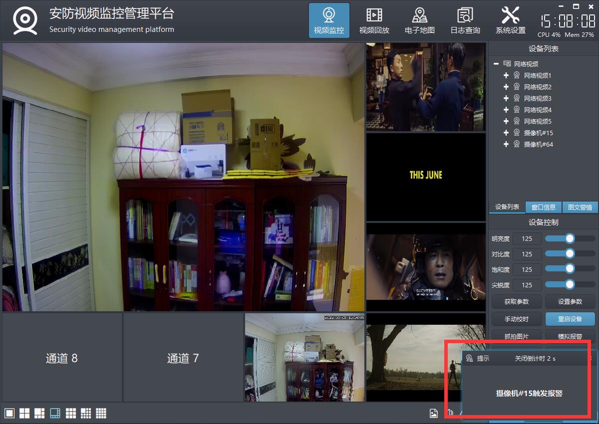Collapse the 网络视频 root tree node
This screenshot has height=424, width=599.
tap(496, 64)
